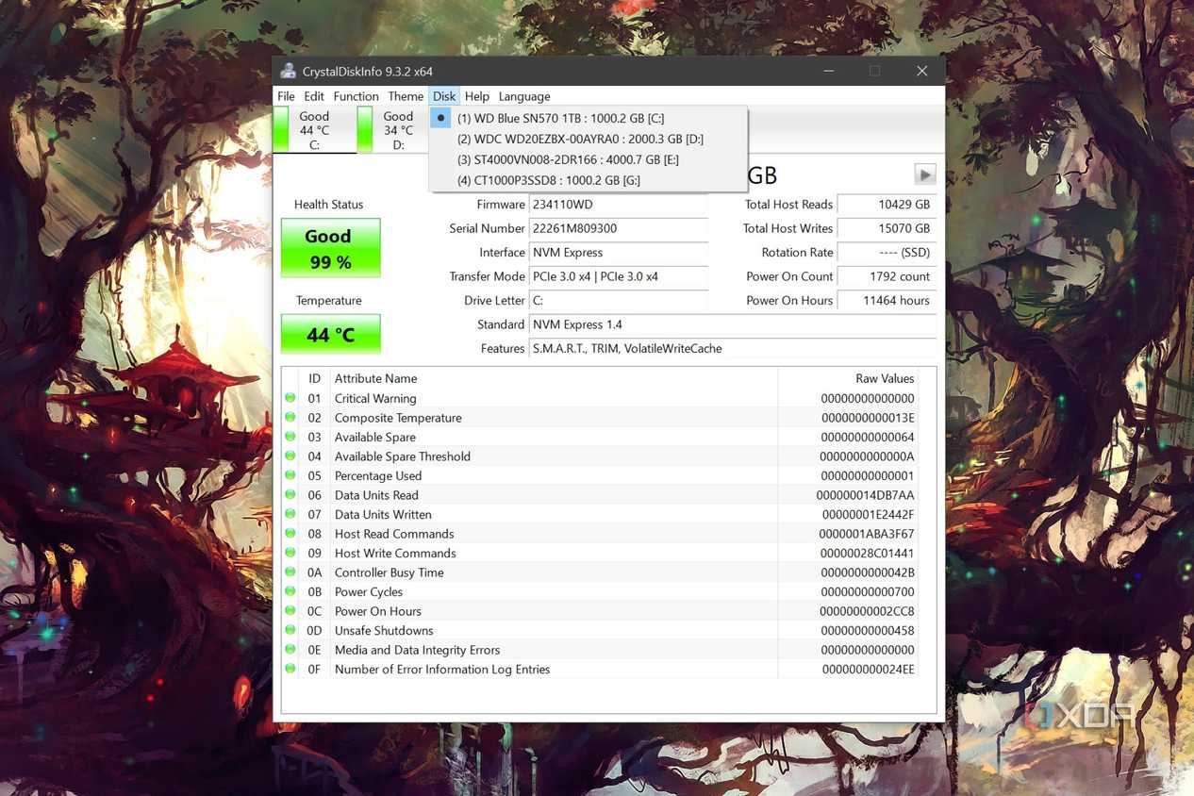Click the status dot for Host Read Commands
The image size is (1194, 796).
pos(290,534)
